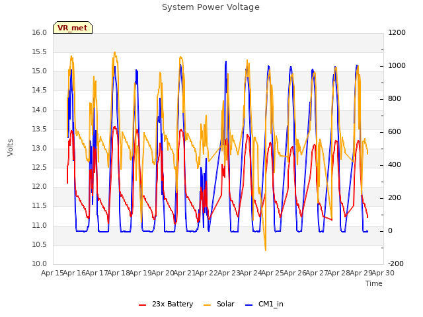Click the blue CM1_in legend swatch
The width and height of the screenshot is (423, 317).
(249, 305)
